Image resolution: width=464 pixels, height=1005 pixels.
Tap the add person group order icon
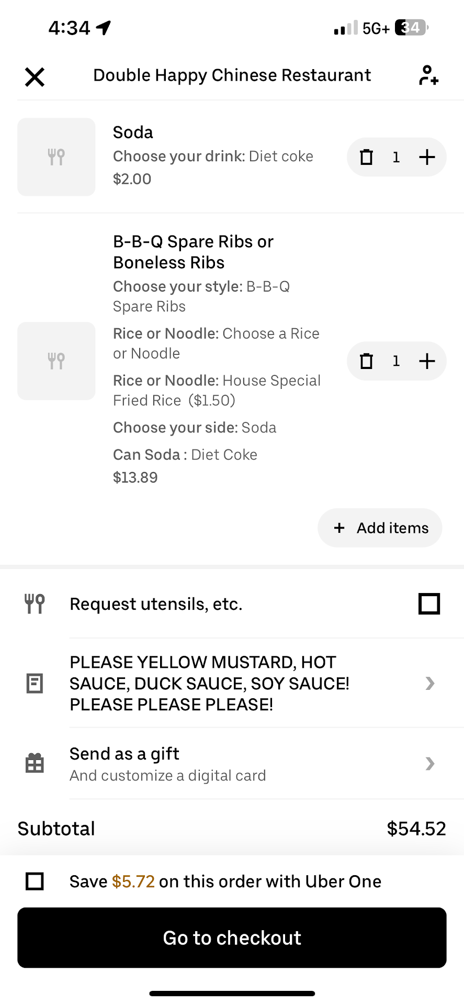[428, 75]
